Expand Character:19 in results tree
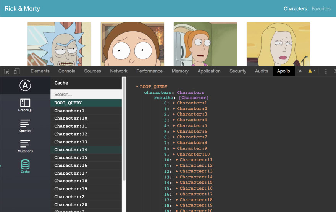This screenshot has width=336, height=212. 177,206
